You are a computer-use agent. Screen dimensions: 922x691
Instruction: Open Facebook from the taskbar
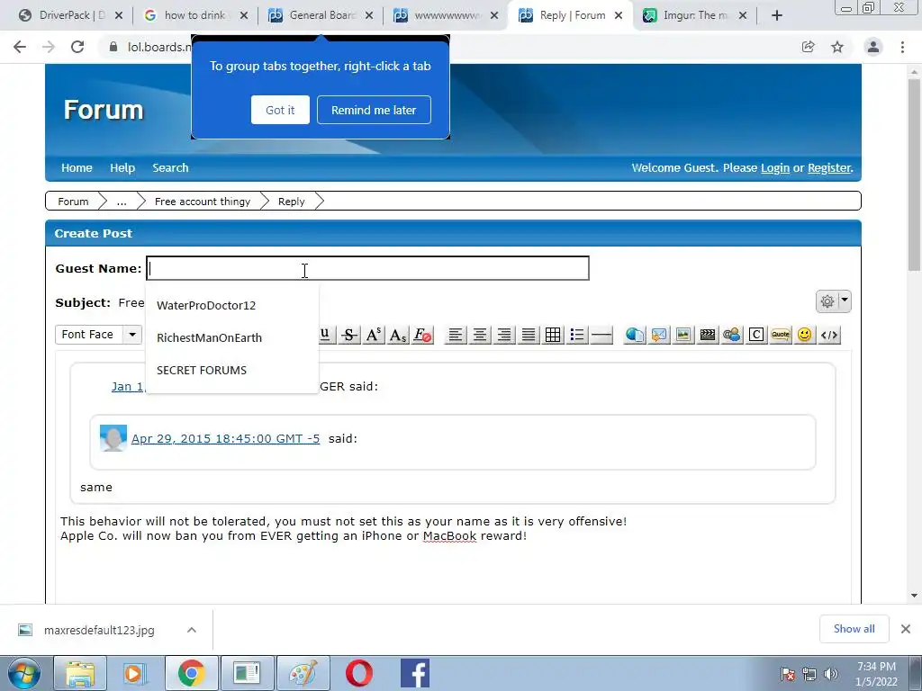click(x=414, y=673)
